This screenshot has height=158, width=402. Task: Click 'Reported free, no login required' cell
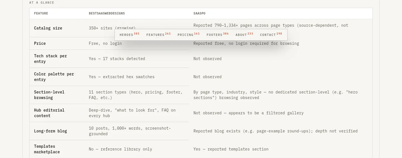pos(246,43)
